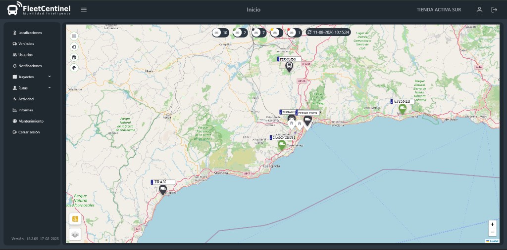Open Actividad in sidebar
Screen dimensions: 507x250
(23, 99)
